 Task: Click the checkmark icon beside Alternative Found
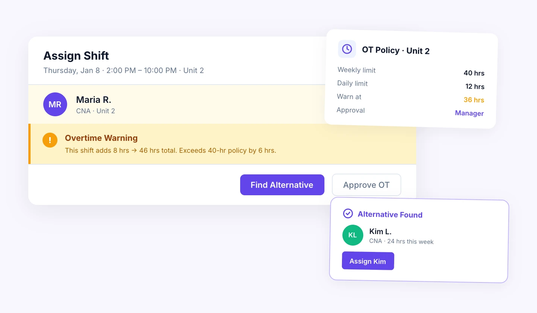348,214
